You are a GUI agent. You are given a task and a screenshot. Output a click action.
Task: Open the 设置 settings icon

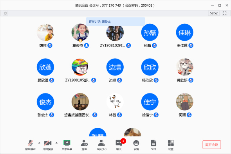(x=171, y=145)
